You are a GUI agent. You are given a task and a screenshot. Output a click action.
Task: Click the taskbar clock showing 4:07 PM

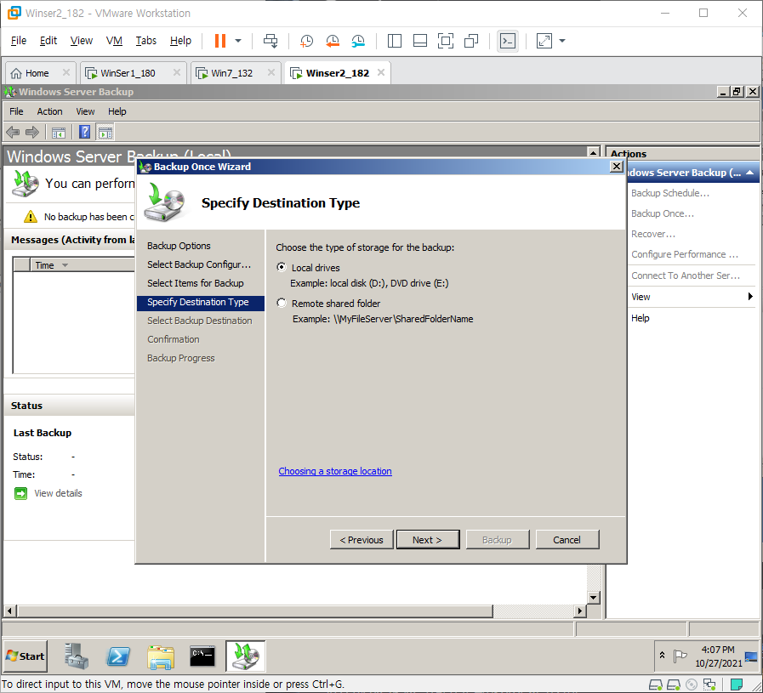[x=718, y=656]
